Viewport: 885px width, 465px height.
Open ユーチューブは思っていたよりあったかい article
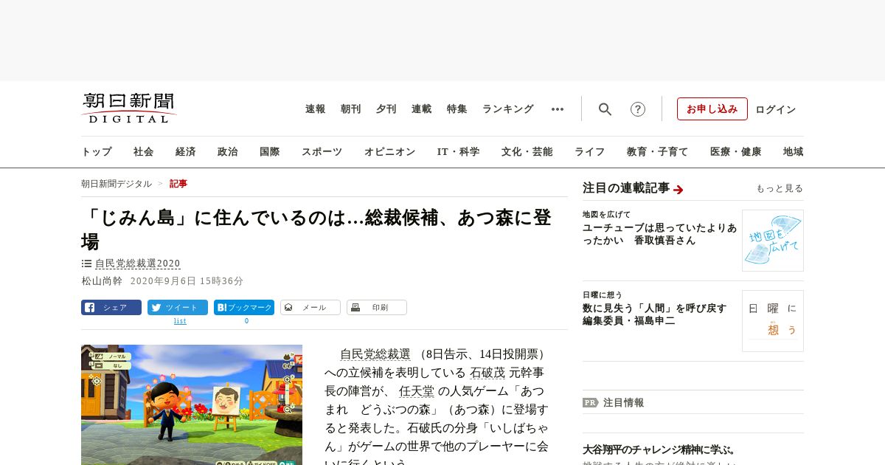click(x=659, y=234)
